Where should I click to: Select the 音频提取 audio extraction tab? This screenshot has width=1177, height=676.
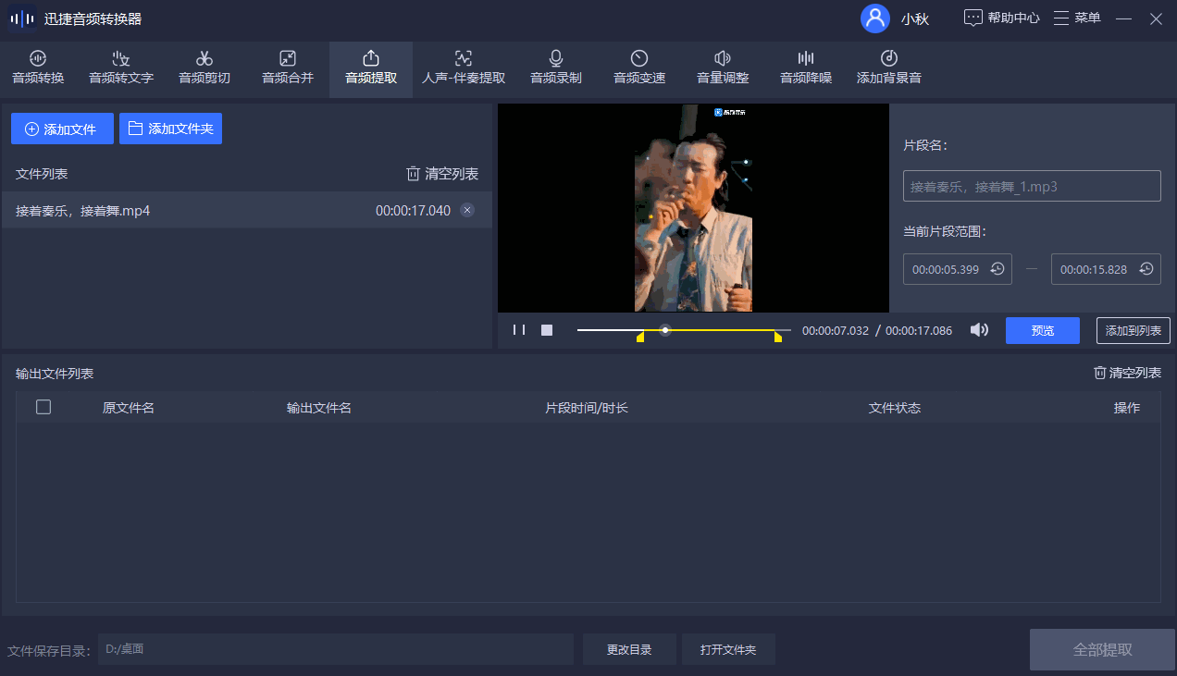(371, 68)
